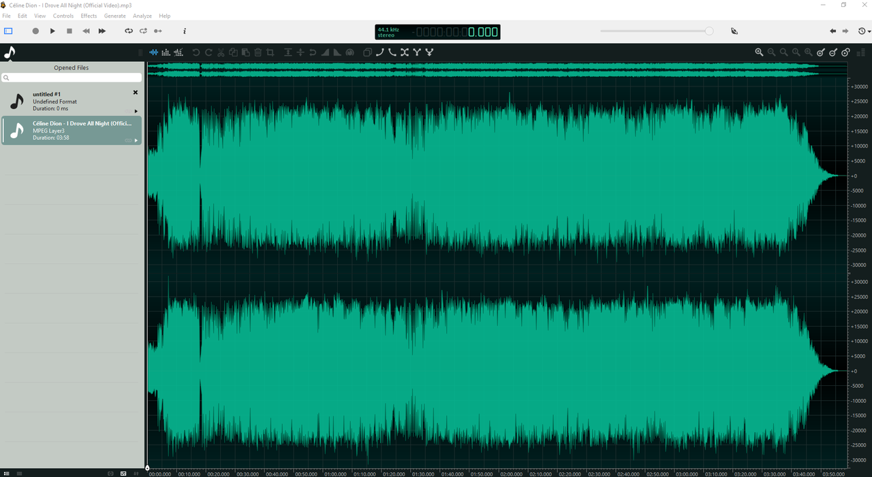Open the File menu

(6, 16)
